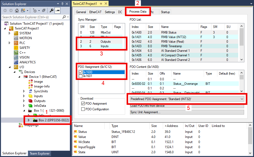Screen dimensions: 254x157
Task: Check the 0x1601 PDO assignment checkbox
Action: coord(80,76)
